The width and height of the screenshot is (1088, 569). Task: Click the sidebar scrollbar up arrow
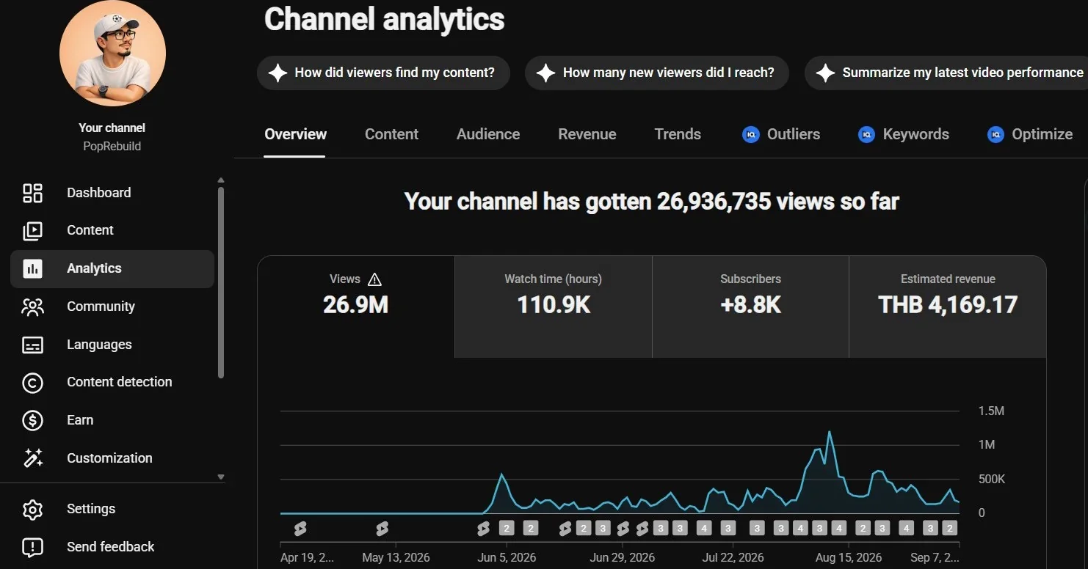click(221, 180)
